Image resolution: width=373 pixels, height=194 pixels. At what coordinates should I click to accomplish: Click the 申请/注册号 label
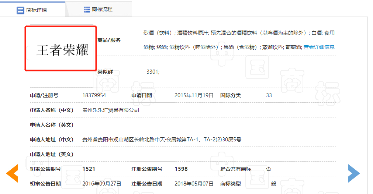pyautogui.click(x=44, y=95)
